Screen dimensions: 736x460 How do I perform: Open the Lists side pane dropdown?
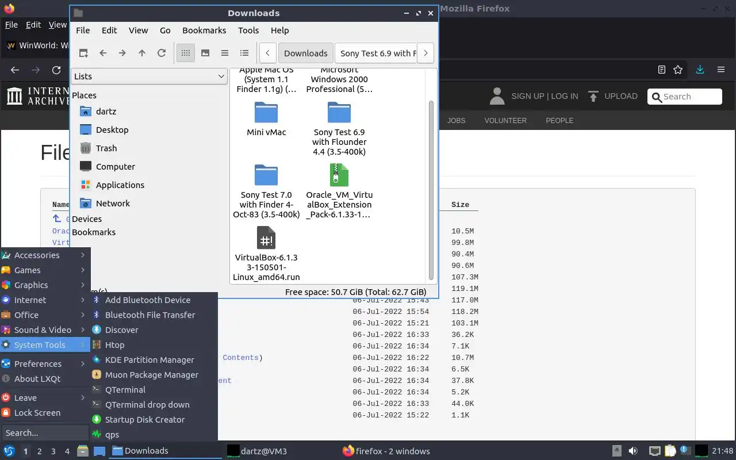(x=149, y=76)
